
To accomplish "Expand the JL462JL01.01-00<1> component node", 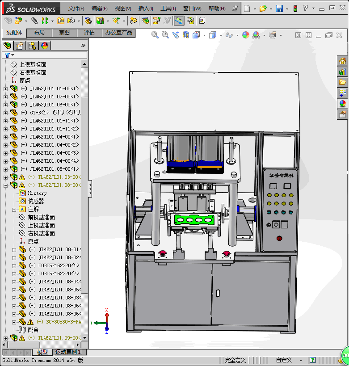I will pyautogui.click(x=5, y=88).
